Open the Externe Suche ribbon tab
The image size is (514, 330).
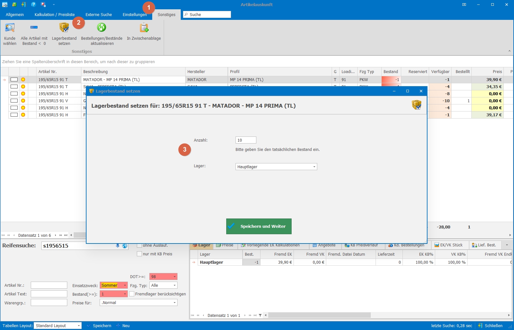click(99, 14)
